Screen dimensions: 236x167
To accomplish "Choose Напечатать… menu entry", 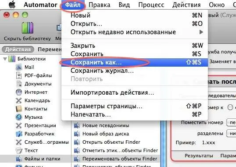I will tap(135, 114).
